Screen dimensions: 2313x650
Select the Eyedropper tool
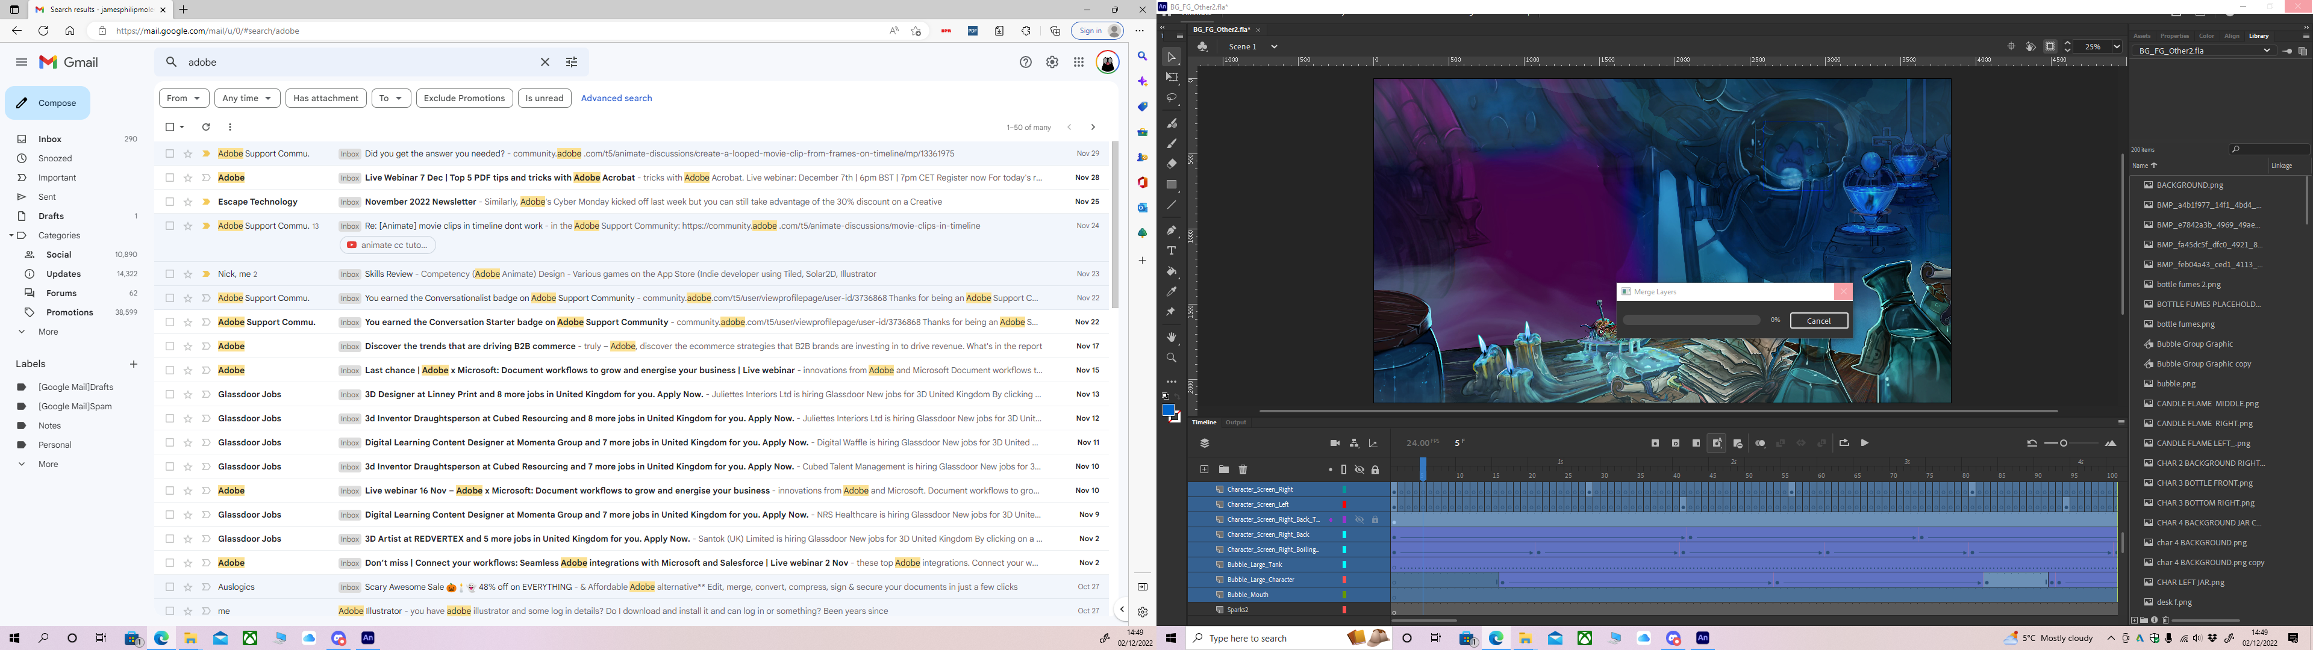click(x=1172, y=292)
